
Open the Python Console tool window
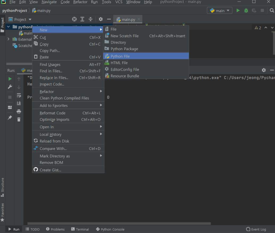tap(110, 229)
